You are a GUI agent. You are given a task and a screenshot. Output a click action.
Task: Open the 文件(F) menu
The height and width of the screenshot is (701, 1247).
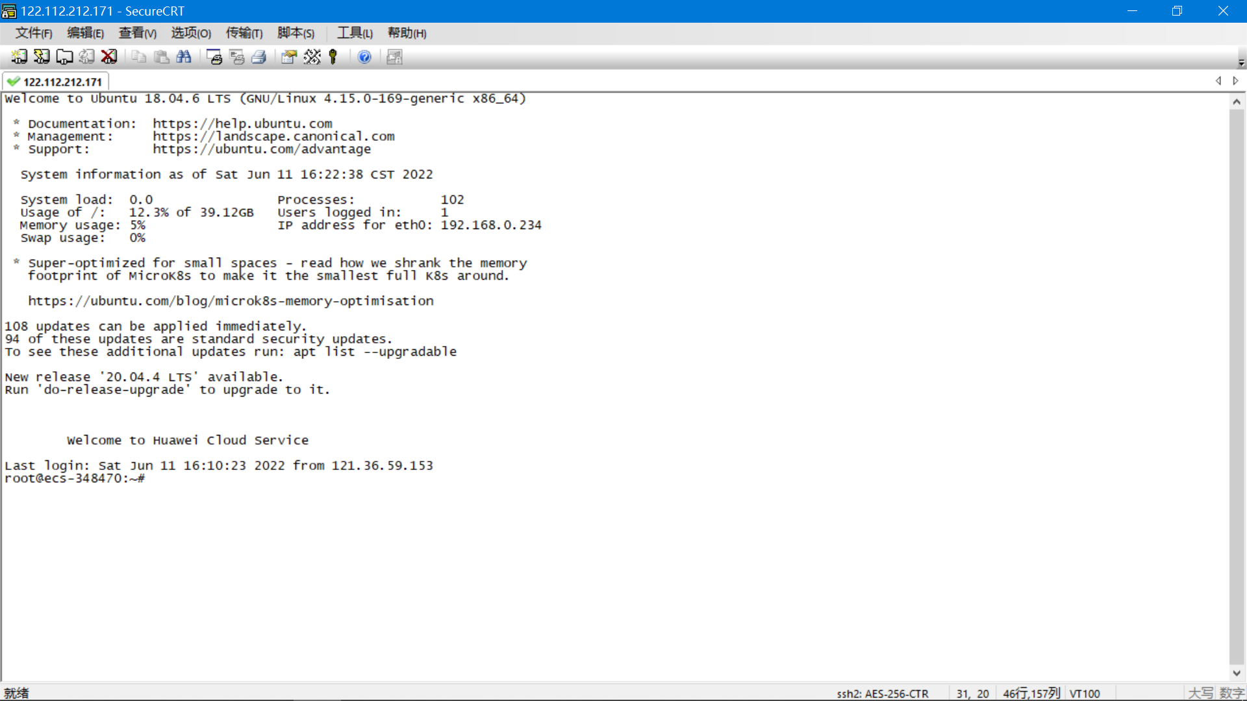coord(33,33)
